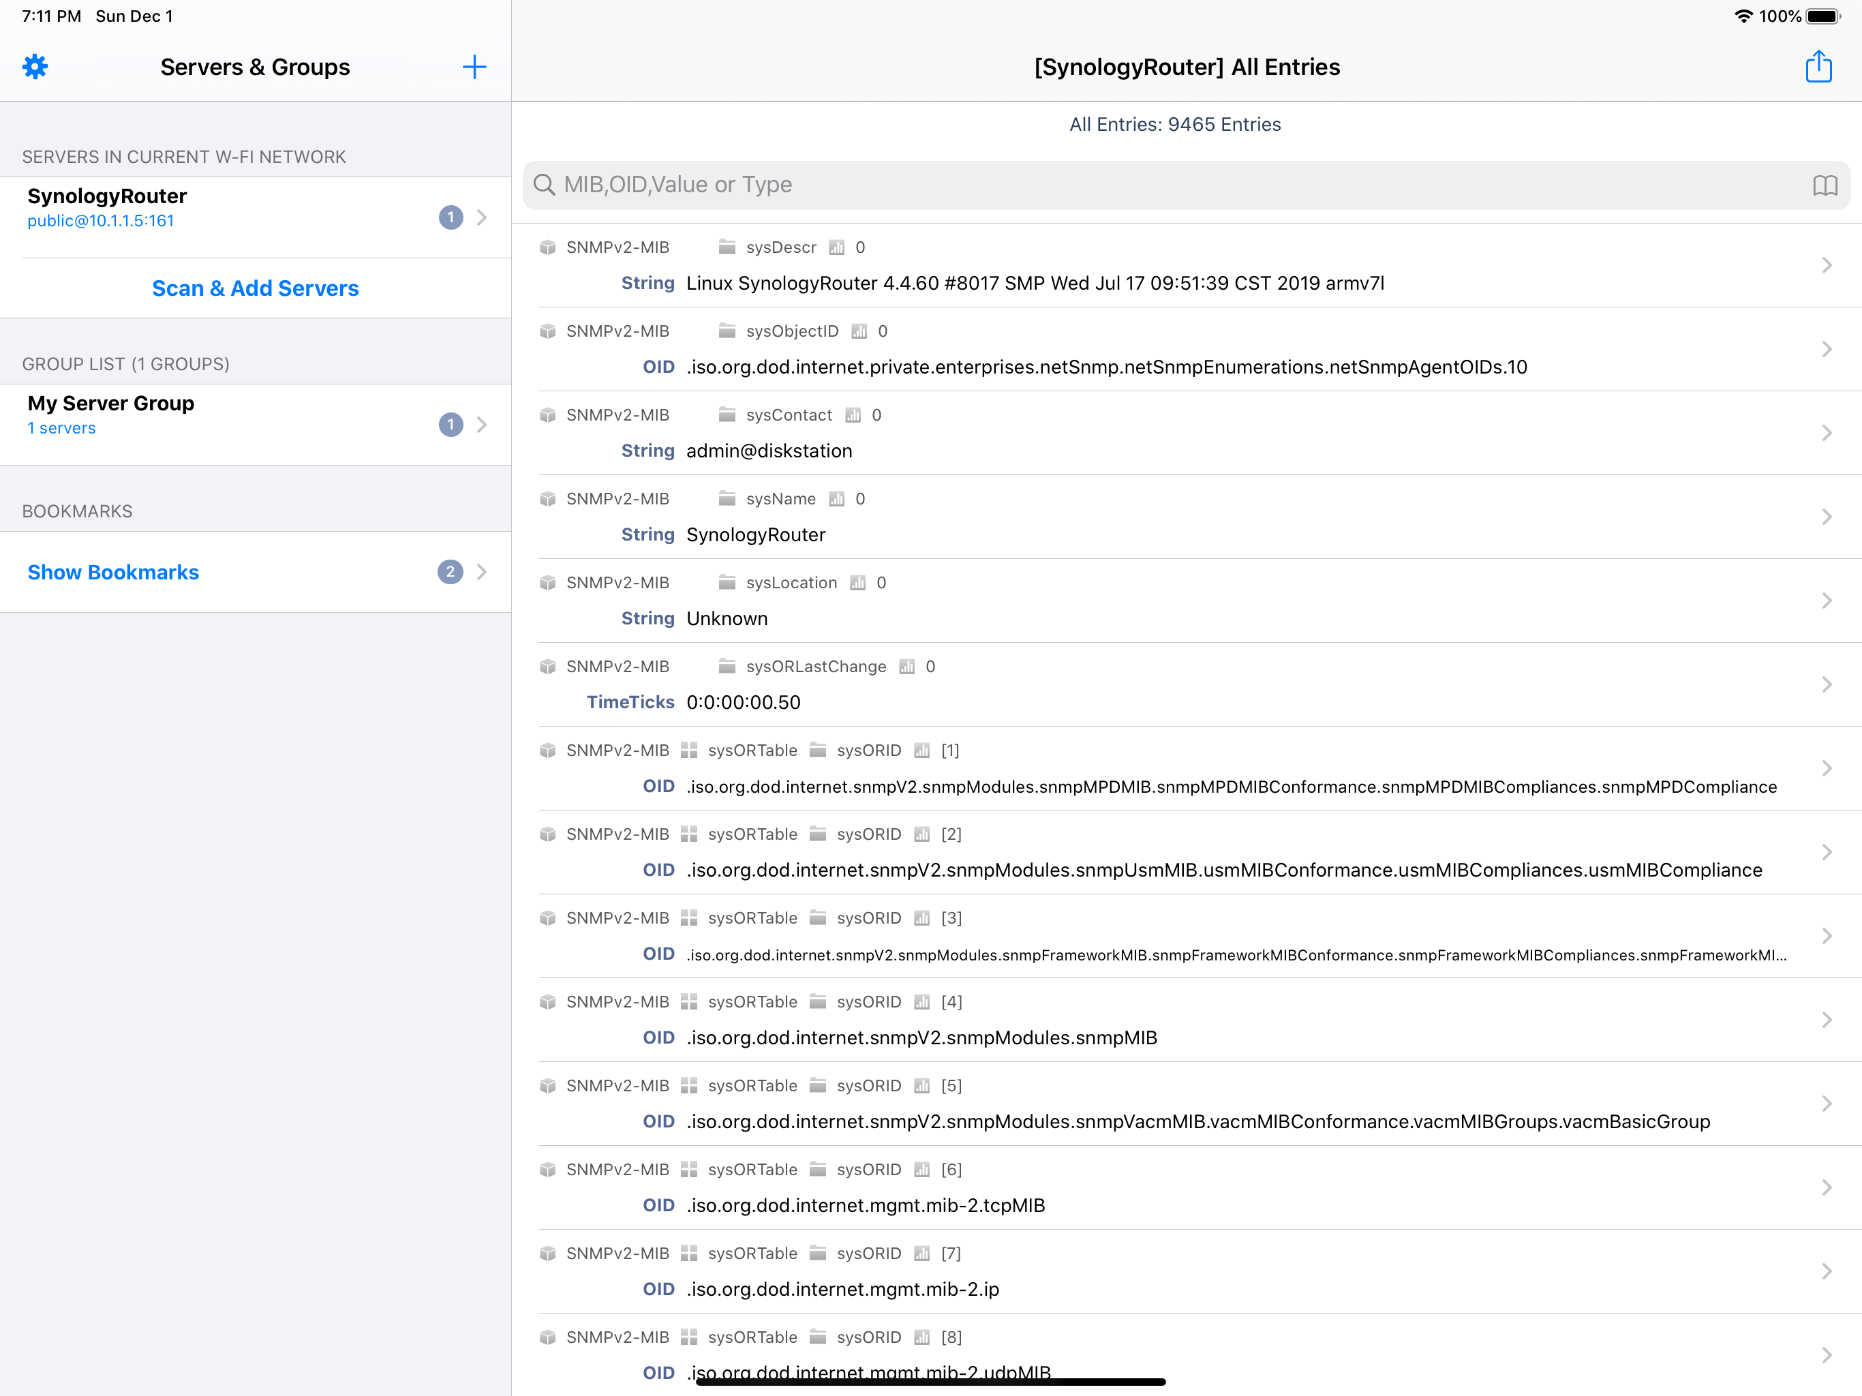
Task: Tap public@10.1.1.5:161 server address
Action: coord(101,221)
